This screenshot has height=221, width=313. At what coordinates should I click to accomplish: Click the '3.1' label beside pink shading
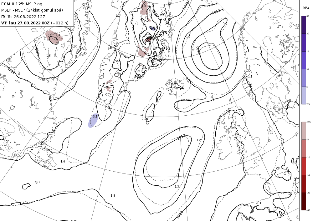click(x=108, y=87)
